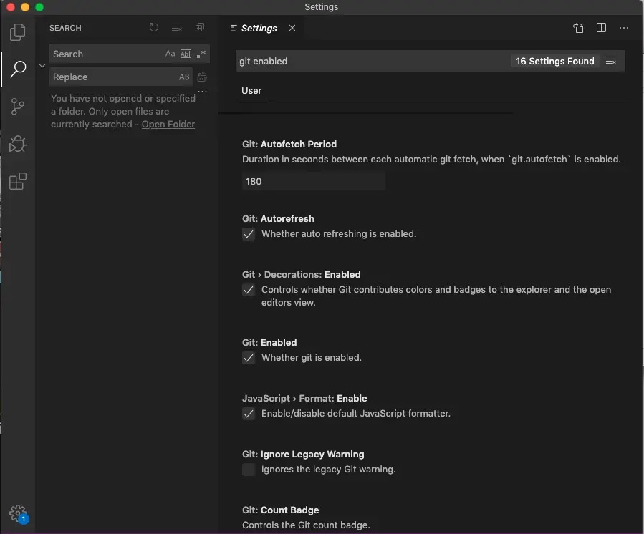This screenshot has width=644, height=534.
Task: Click the Manage gear icon
Action: pos(18,513)
